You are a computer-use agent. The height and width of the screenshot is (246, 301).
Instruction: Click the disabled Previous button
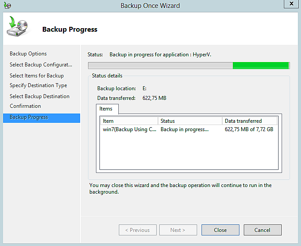[x=138, y=230]
